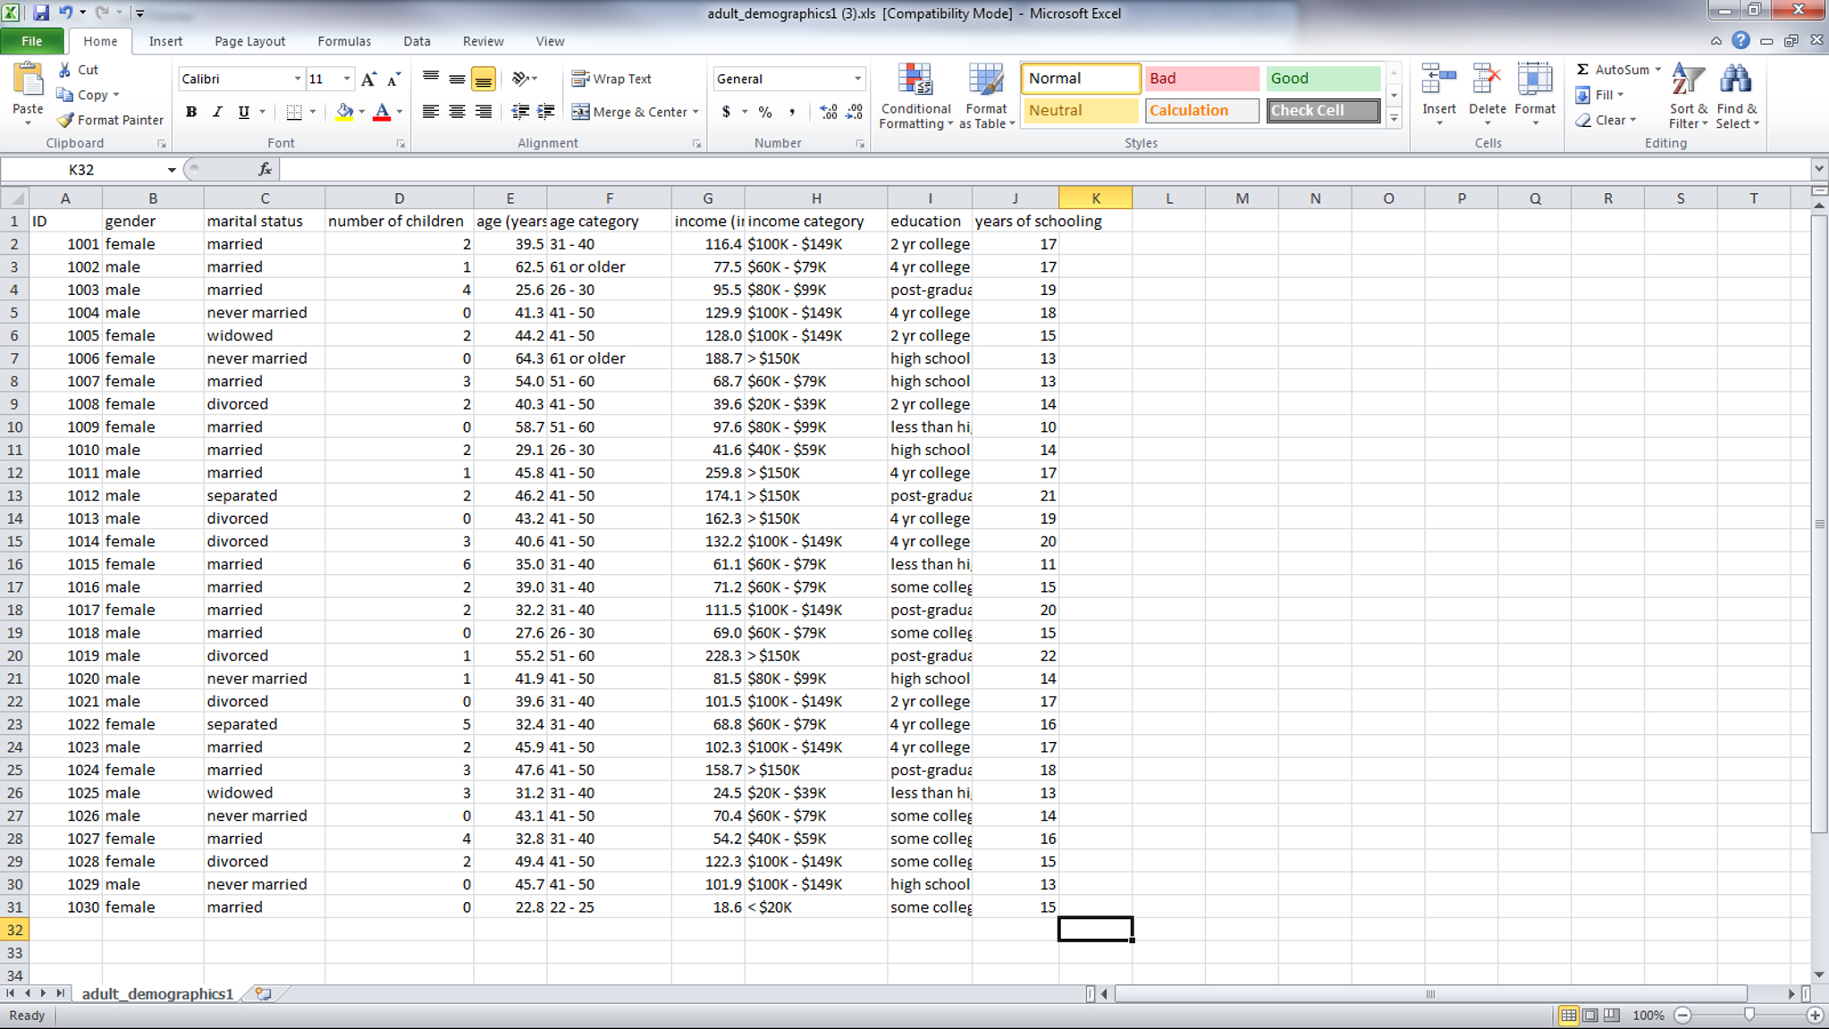Open the Formulas ribbon tab

click(343, 41)
